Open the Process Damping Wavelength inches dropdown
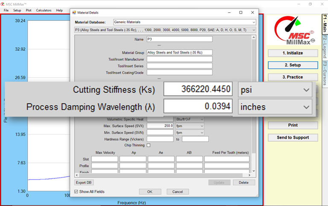 (275, 107)
